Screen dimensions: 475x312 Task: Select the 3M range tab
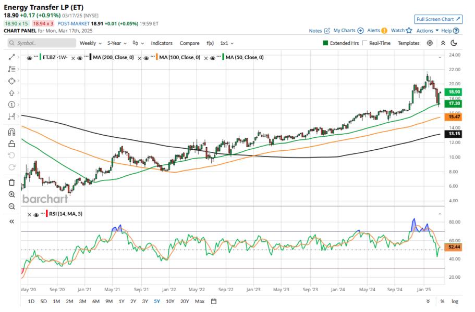82,301
